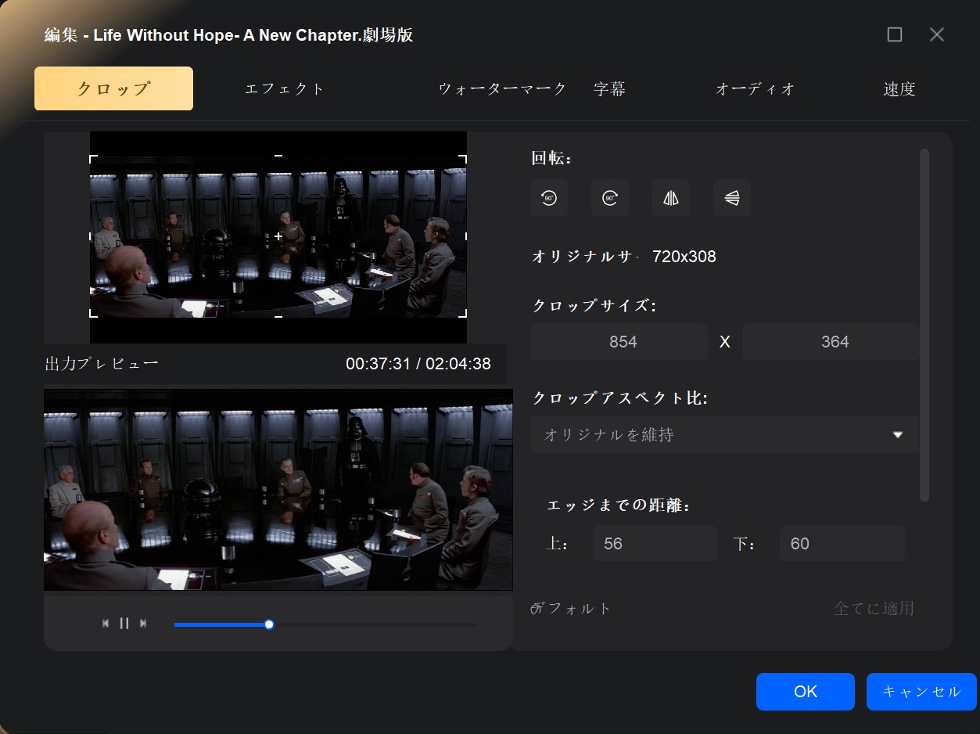Screen dimensions: 980x734
Task: Maximize the edit dialog window
Action: (x=895, y=34)
